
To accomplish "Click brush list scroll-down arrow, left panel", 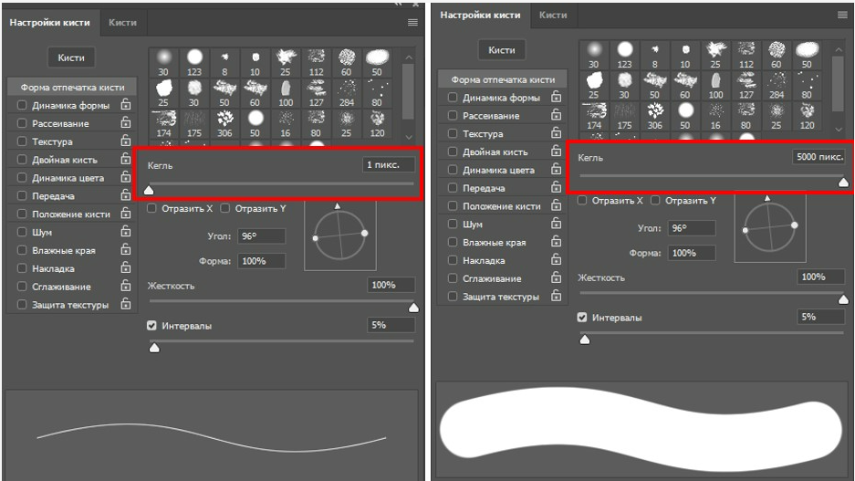I will coord(409,137).
